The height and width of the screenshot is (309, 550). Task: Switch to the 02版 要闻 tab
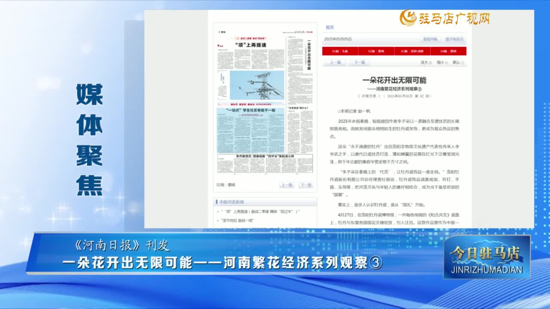click(x=376, y=51)
